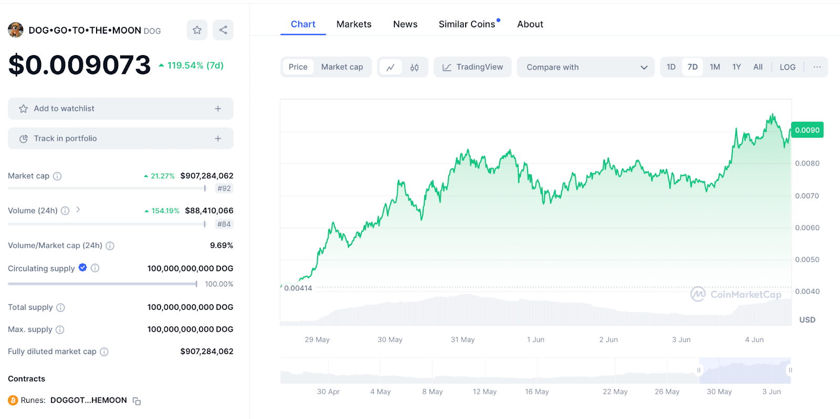Click the left handle of range selector
840x419 pixels.
point(699,370)
